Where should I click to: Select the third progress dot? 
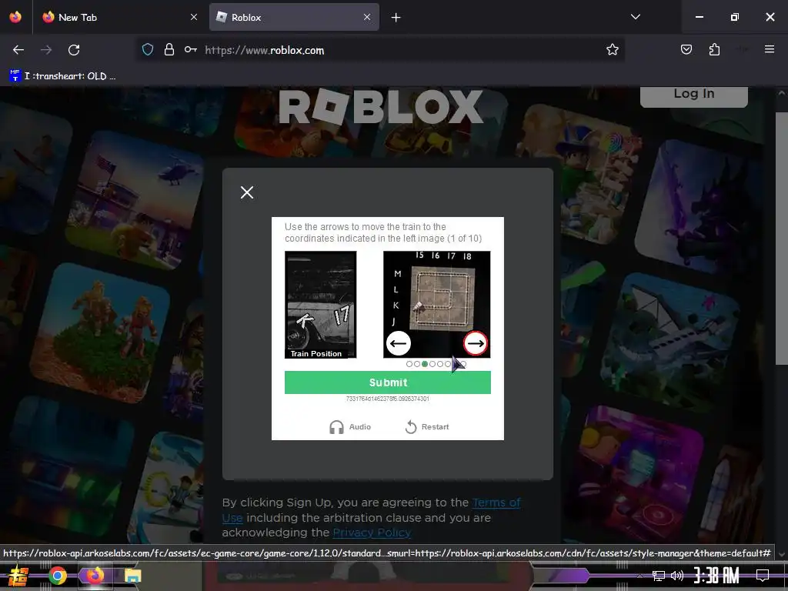(x=425, y=364)
